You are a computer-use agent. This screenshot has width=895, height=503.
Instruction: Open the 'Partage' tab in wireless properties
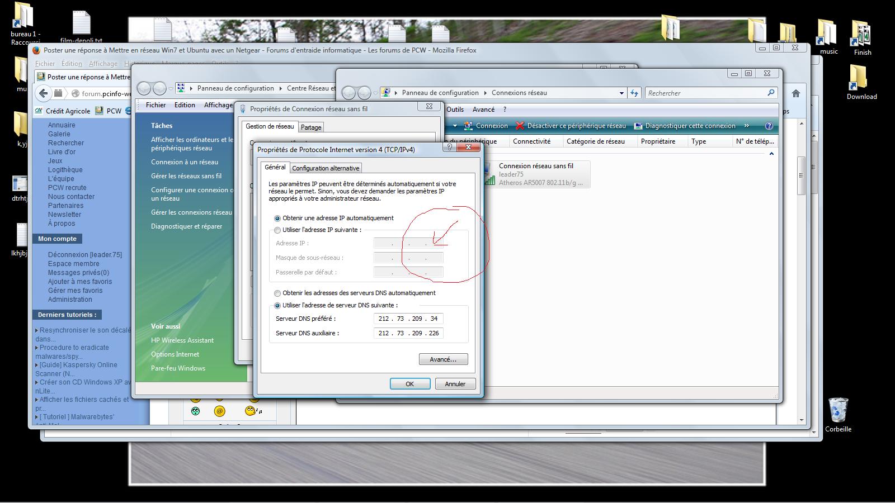tap(311, 127)
